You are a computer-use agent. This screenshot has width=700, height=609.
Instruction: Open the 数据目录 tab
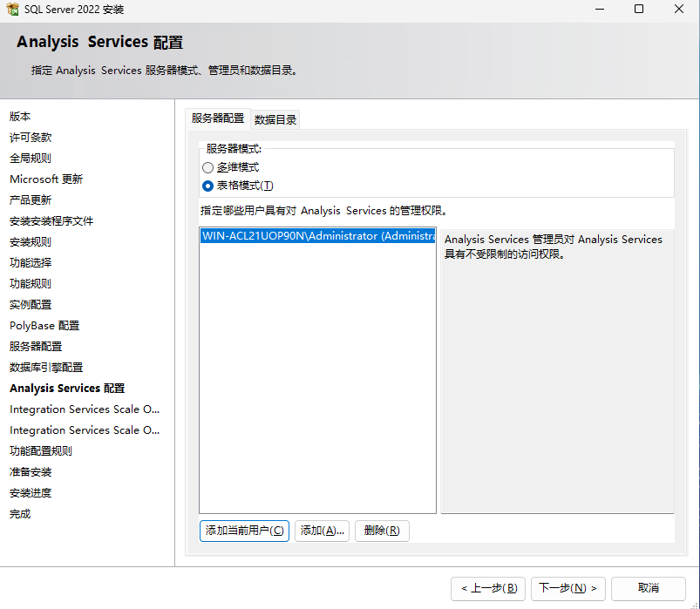pos(275,119)
